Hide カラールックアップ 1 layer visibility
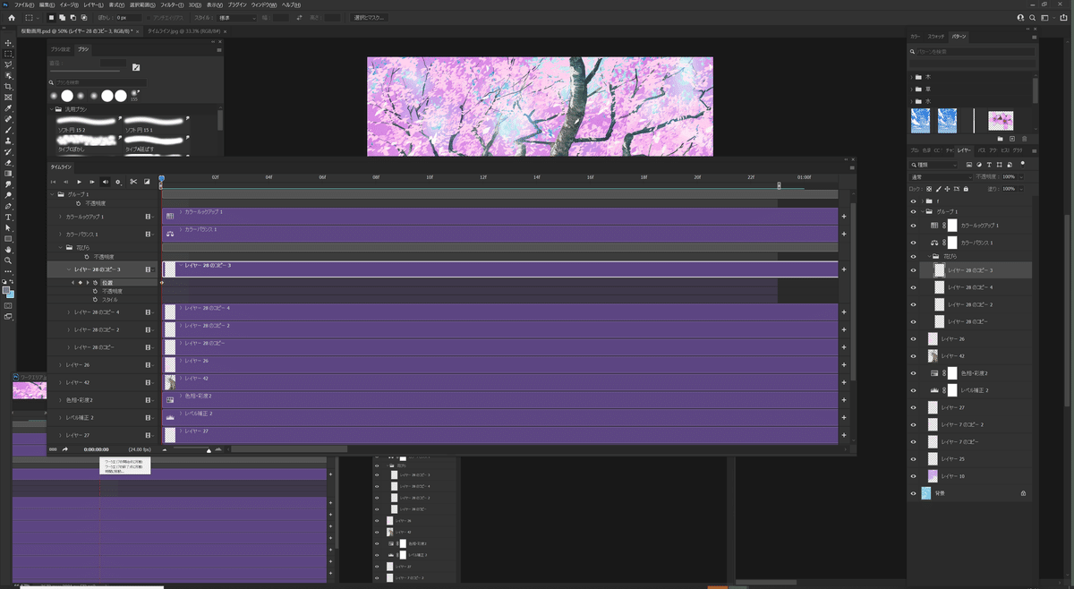This screenshot has width=1074, height=589. 914,226
